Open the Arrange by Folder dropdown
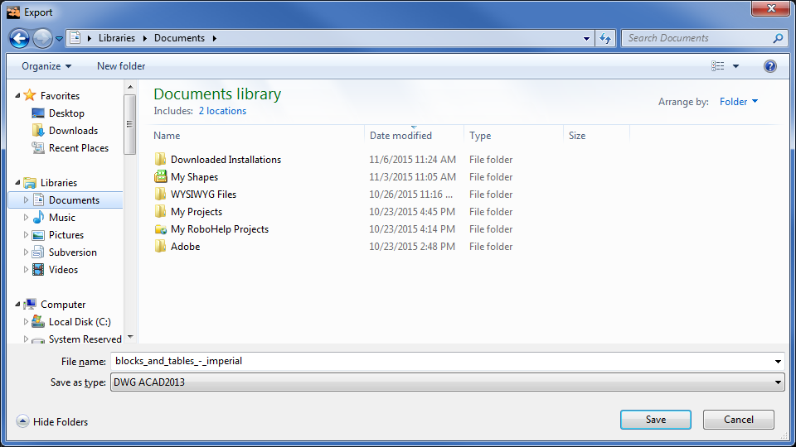Screen dimensions: 796x447 point(738,102)
